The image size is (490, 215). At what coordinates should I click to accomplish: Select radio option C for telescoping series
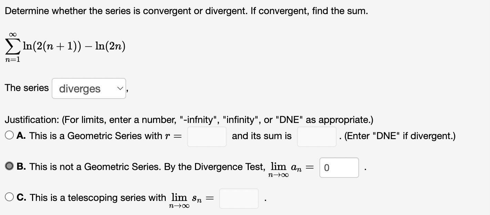point(9,196)
